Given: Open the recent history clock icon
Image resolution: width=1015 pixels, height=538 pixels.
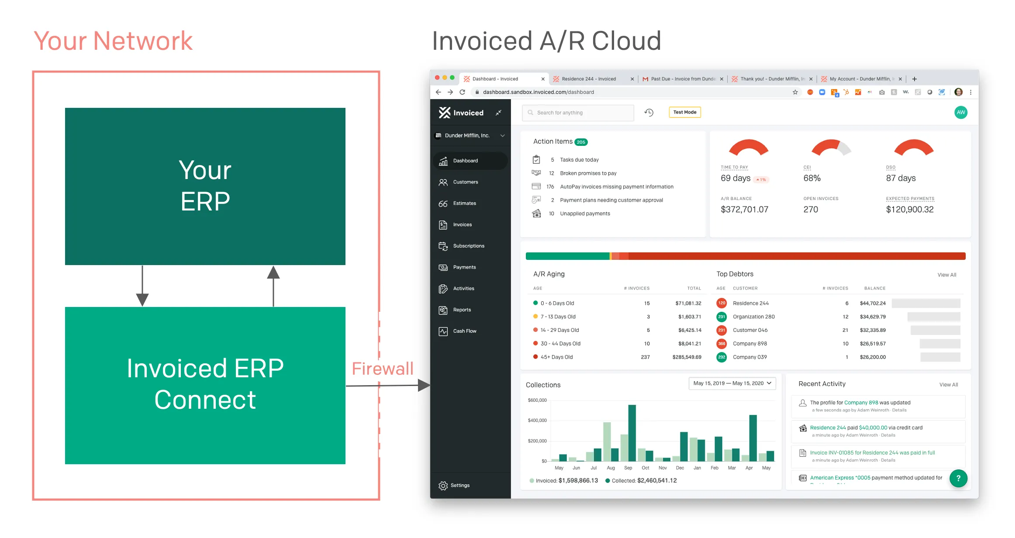Looking at the screenshot, I should tap(649, 113).
